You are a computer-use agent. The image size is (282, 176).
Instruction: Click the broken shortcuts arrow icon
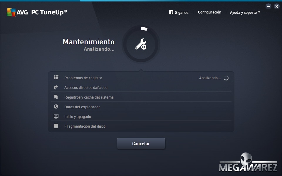tap(56, 87)
